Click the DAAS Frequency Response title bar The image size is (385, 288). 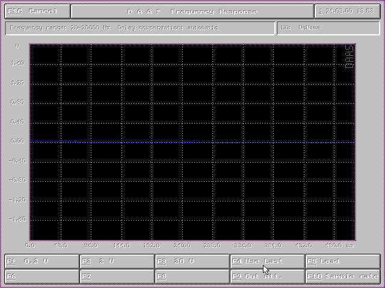192,11
